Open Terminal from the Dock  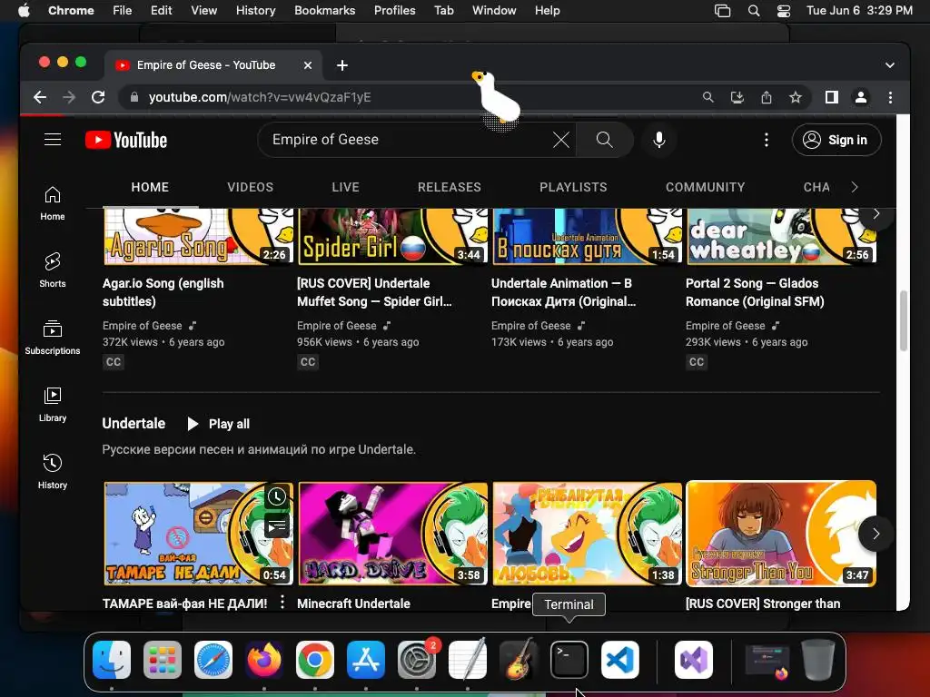(569, 659)
